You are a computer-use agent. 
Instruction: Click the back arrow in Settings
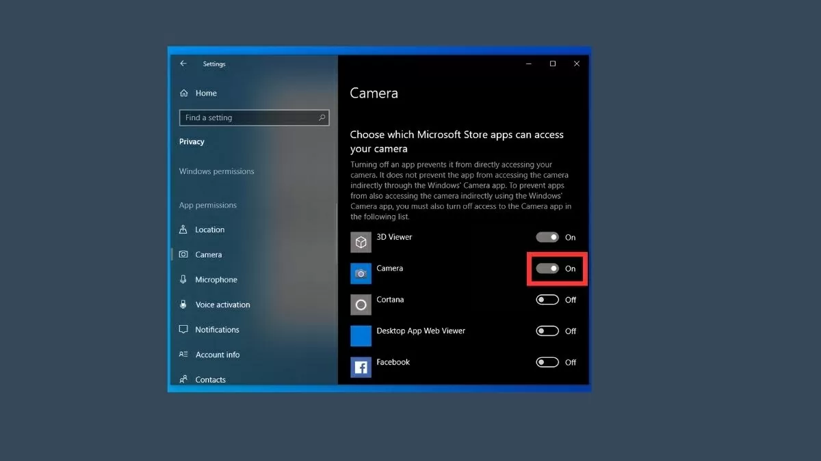coord(183,64)
